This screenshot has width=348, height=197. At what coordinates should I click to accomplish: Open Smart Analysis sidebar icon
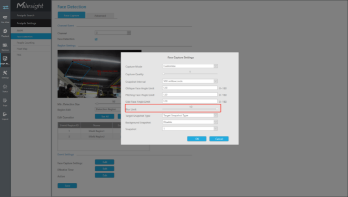(x=5, y=61)
